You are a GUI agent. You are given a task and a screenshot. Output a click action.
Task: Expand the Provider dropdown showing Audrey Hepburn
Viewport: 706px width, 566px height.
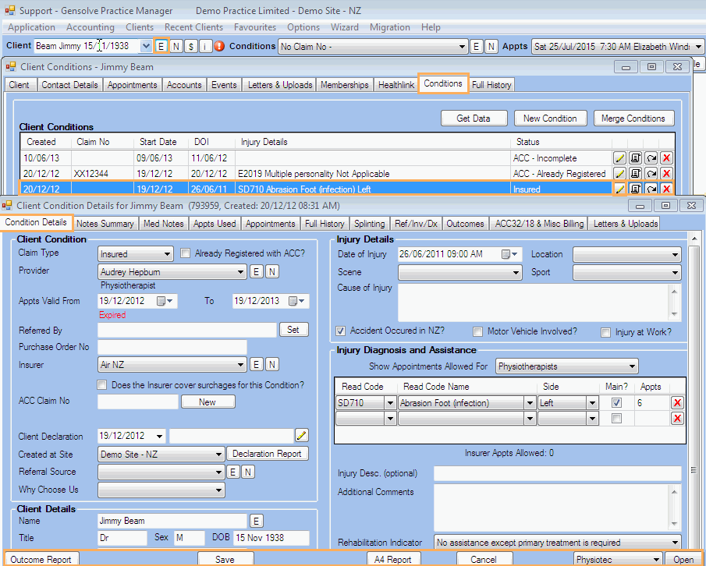pos(172,272)
